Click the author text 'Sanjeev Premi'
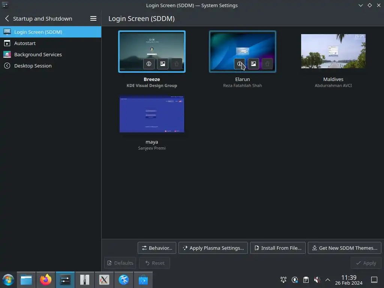The height and width of the screenshot is (288, 384). coord(152,148)
